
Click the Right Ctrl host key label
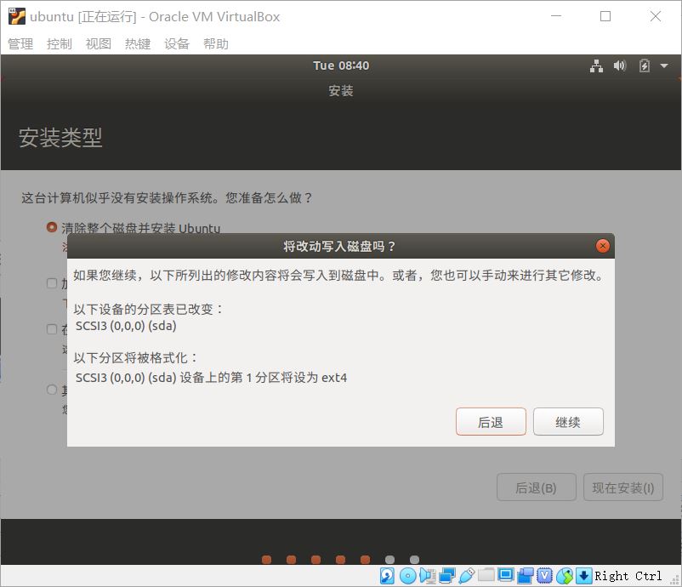pyautogui.click(x=628, y=576)
